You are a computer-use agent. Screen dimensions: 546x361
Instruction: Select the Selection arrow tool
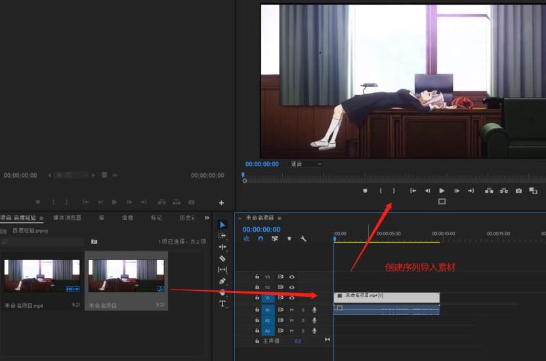click(222, 225)
